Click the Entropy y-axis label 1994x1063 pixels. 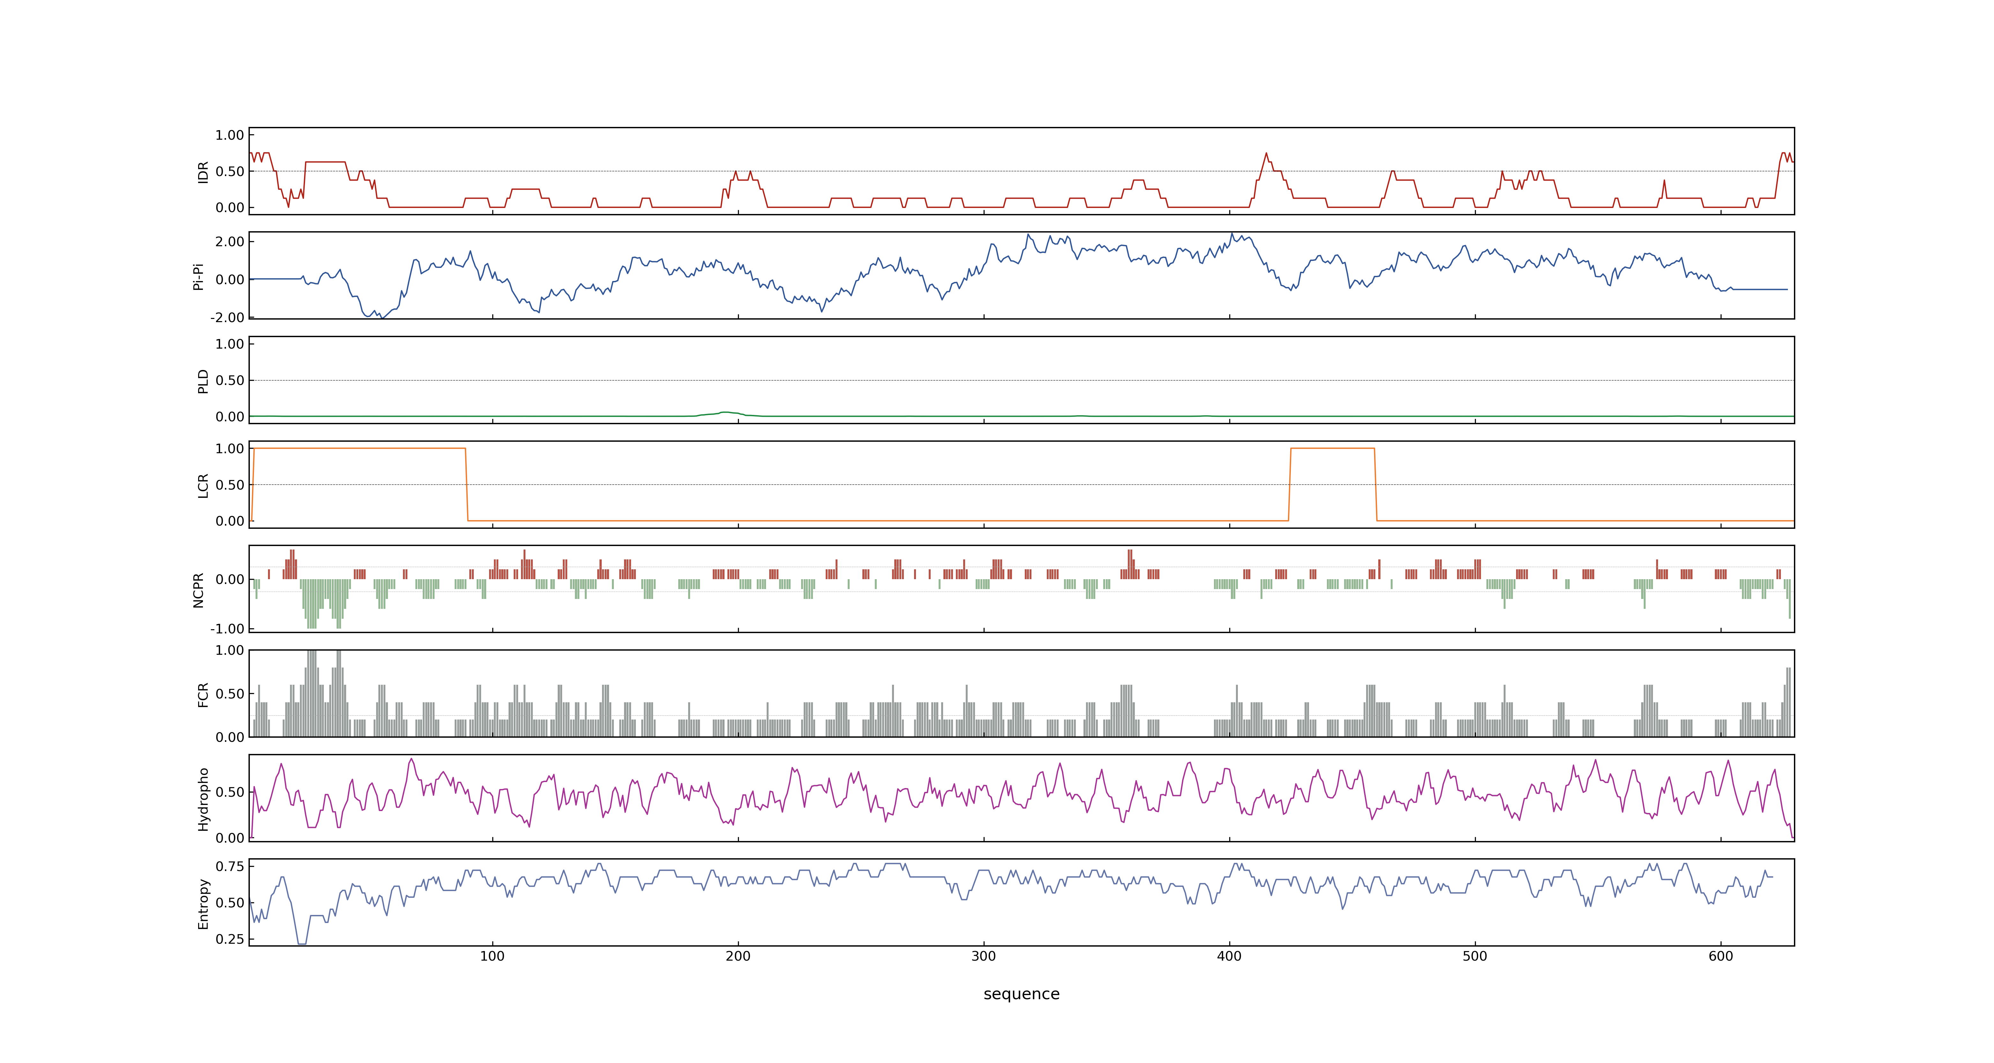(x=203, y=904)
